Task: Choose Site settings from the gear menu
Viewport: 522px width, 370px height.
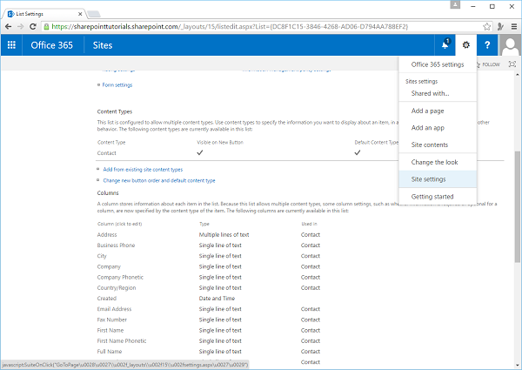Action: click(x=429, y=178)
